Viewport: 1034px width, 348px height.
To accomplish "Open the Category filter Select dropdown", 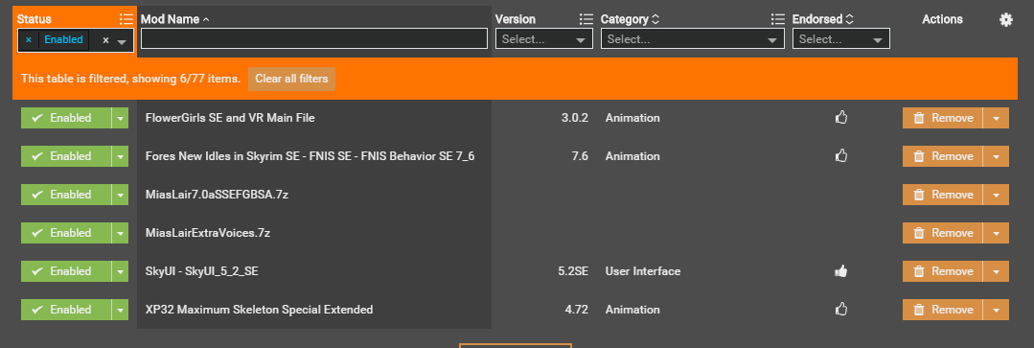I will (x=693, y=39).
